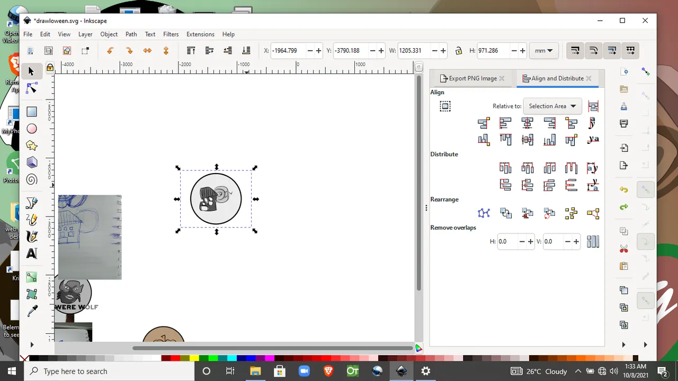Select the Node edit tool
The height and width of the screenshot is (381, 678).
(31, 89)
